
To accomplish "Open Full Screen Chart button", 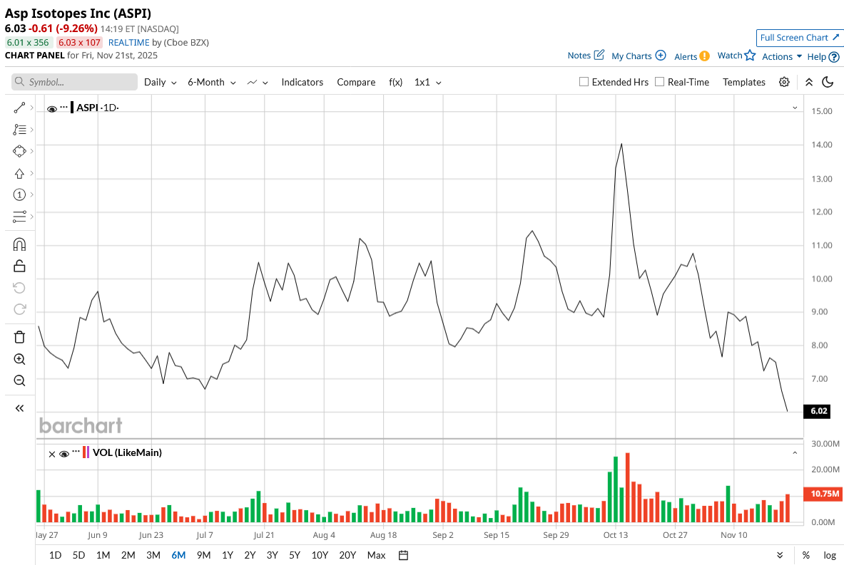I will point(799,38).
